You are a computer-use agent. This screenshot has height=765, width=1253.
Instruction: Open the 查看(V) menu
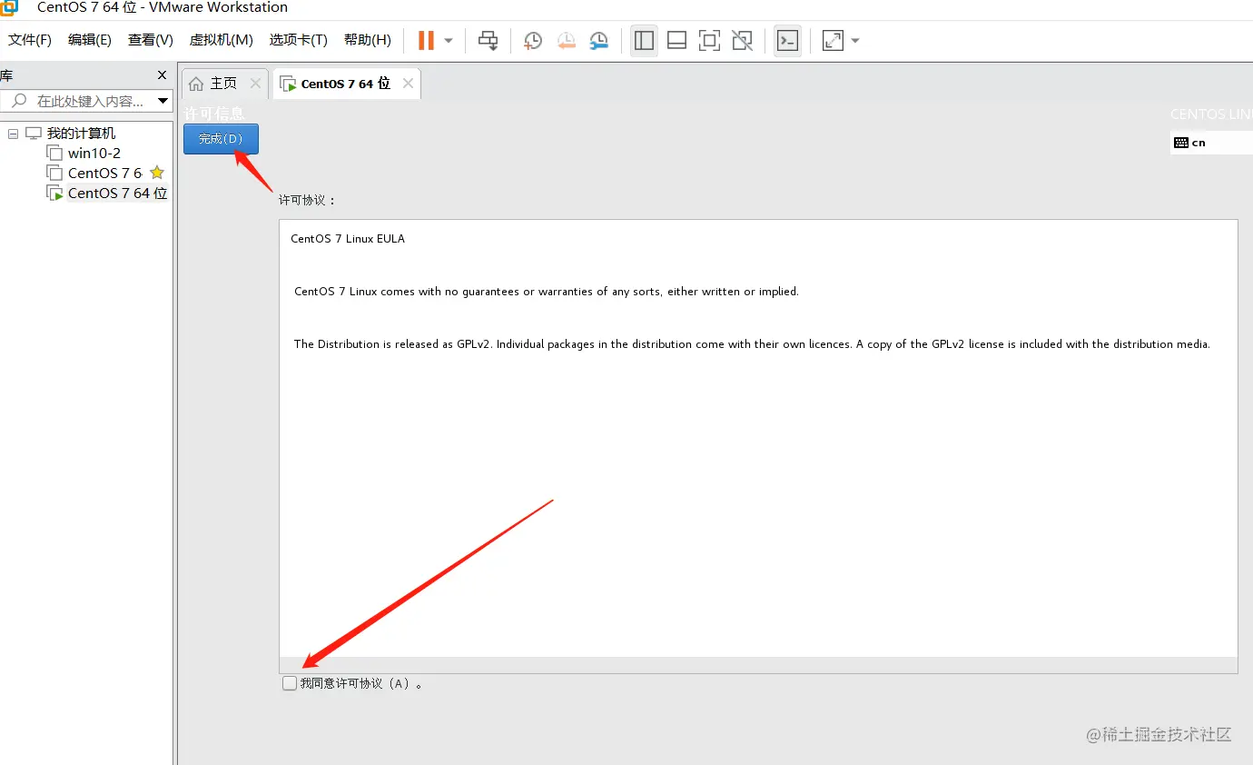click(x=151, y=40)
